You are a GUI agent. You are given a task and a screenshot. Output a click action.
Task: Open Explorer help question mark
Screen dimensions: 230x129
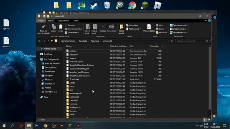(x=209, y=21)
